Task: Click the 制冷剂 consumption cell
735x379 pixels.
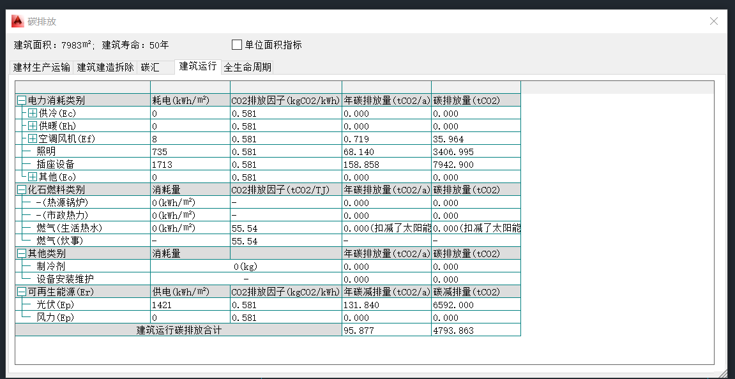Action: pyautogui.click(x=245, y=267)
